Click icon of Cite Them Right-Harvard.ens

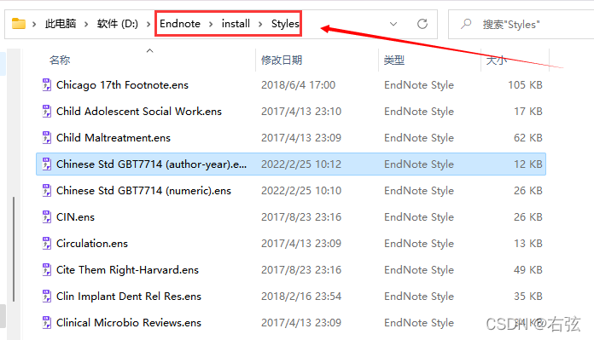47,270
